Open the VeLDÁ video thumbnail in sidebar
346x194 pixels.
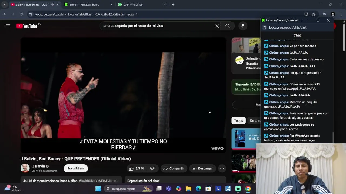pos(246,139)
